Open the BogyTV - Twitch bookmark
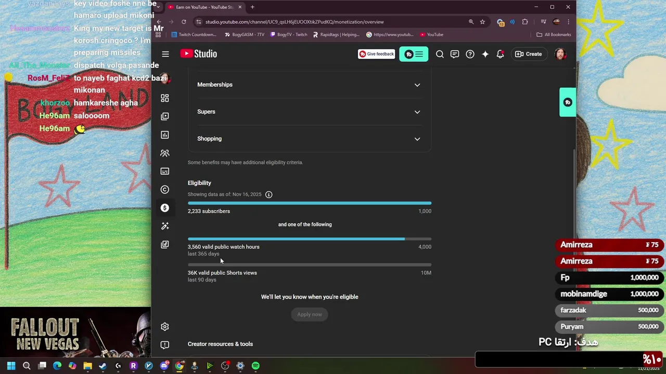Screen dimensions: 666x374 289,35
